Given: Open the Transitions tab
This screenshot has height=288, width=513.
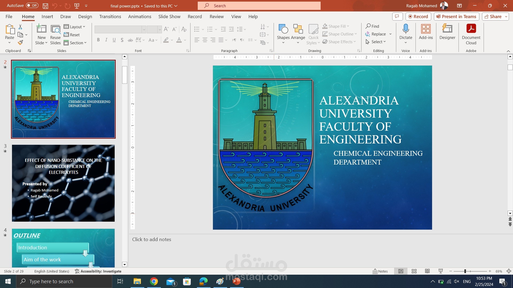Looking at the screenshot, I should coord(110,17).
